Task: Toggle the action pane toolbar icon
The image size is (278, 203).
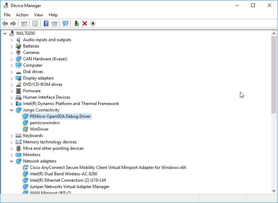Action: (54, 23)
